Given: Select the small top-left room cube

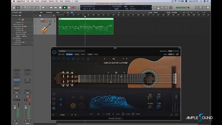Looking at the screenshot, I should pyautogui.click(x=73, y=97).
